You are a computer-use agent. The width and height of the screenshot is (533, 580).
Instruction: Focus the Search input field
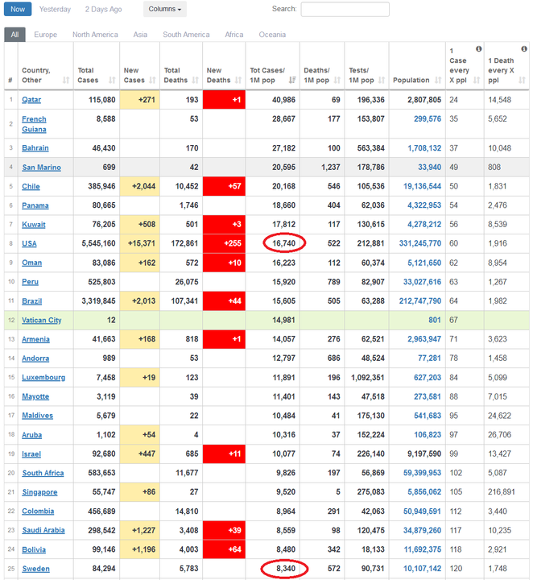point(345,9)
